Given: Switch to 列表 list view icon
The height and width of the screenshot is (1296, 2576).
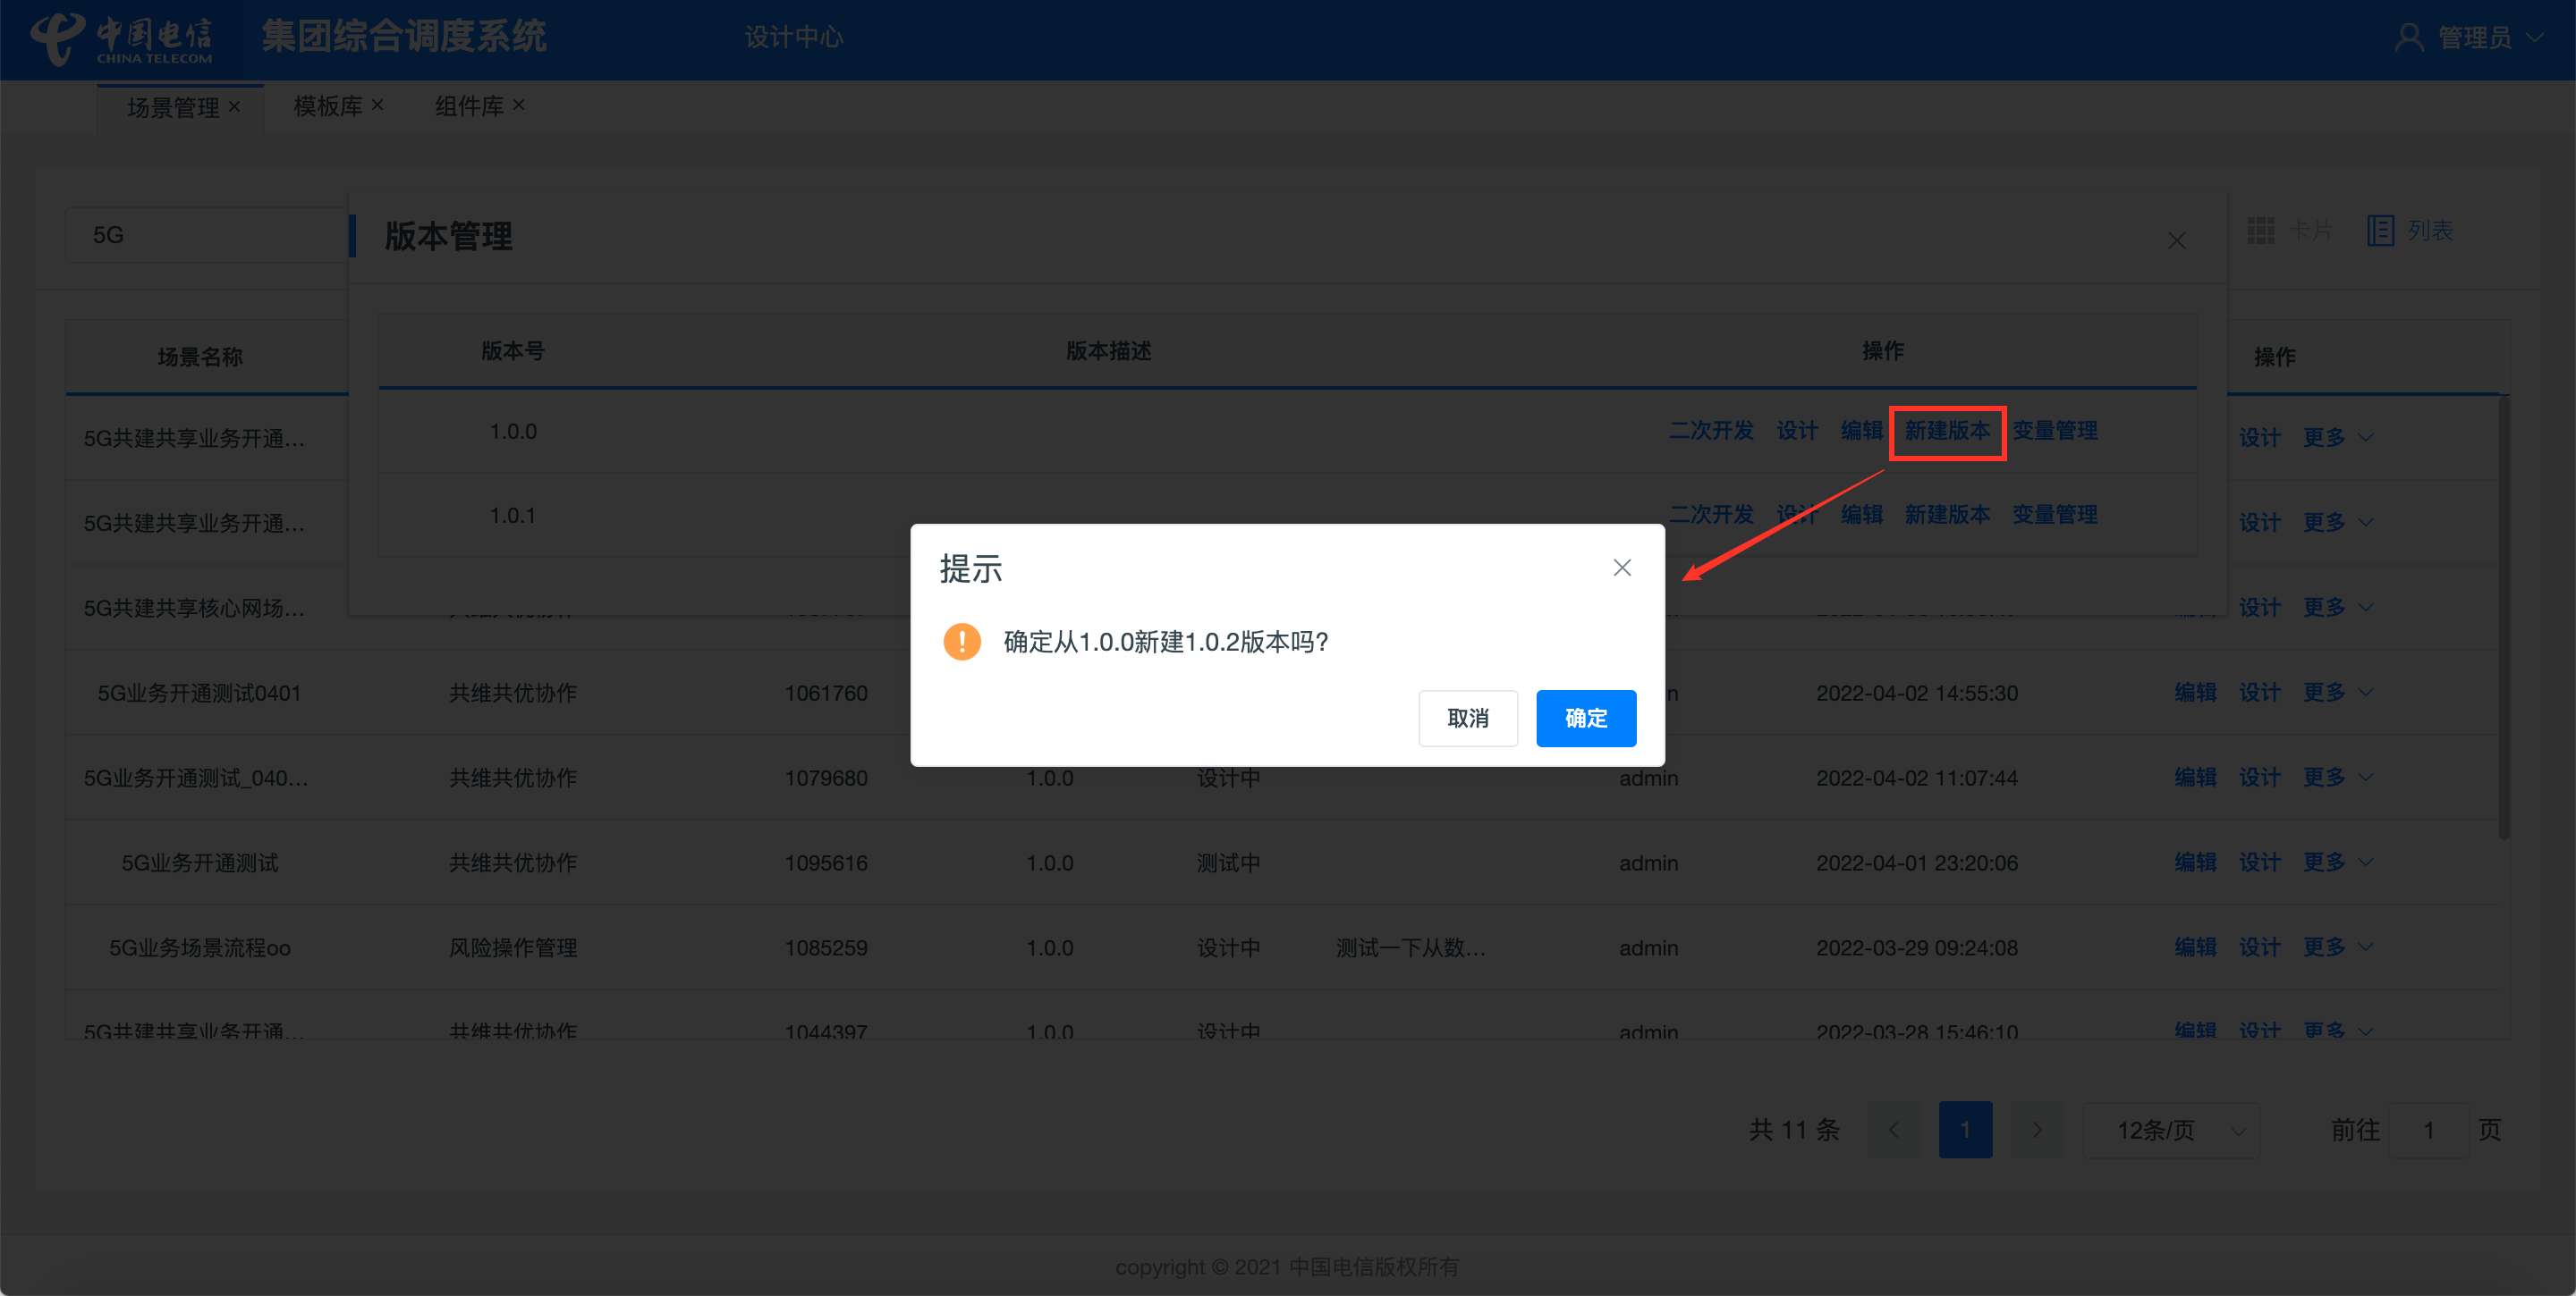Looking at the screenshot, I should point(2380,231).
